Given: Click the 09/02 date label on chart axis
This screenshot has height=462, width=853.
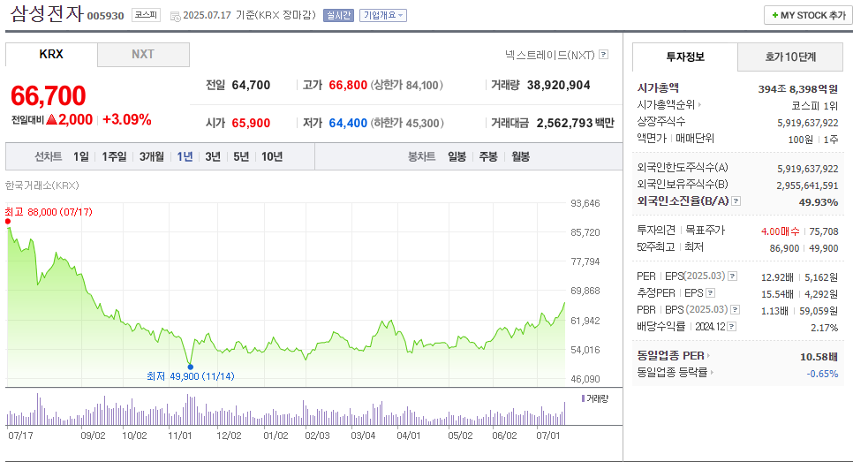Looking at the screenshot, I should coord(93,435).
